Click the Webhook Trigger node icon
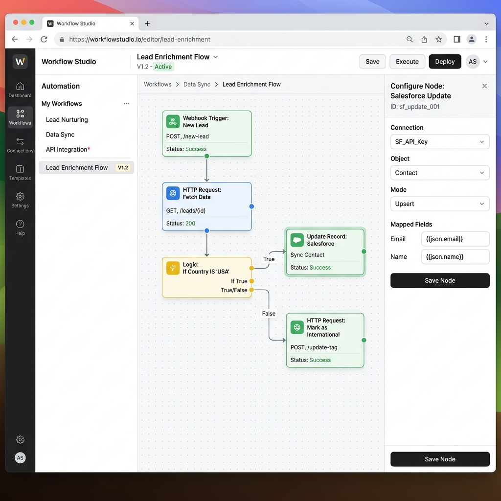 pos(173,121)
